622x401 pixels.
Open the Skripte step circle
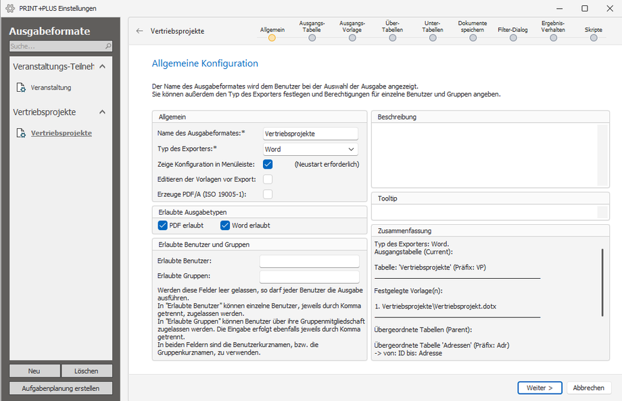tap(594, 38)
